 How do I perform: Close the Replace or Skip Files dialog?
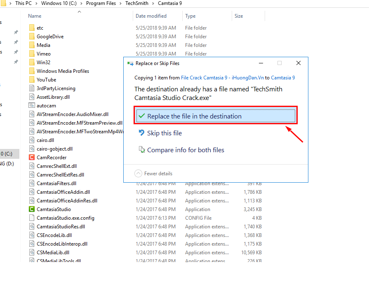point(298,63)
